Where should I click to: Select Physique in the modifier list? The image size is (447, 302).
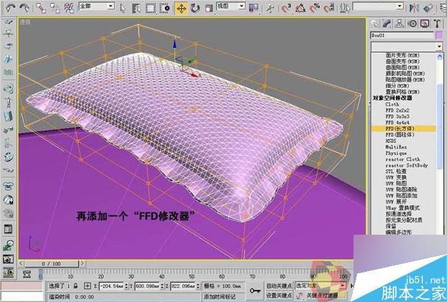tap(396, 153)
